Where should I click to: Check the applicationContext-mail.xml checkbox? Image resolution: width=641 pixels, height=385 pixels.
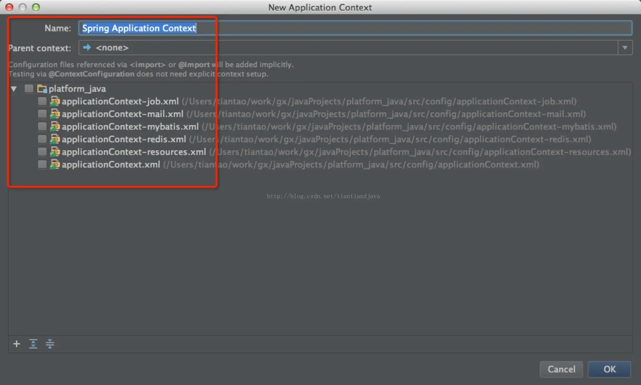pos(42,114)
